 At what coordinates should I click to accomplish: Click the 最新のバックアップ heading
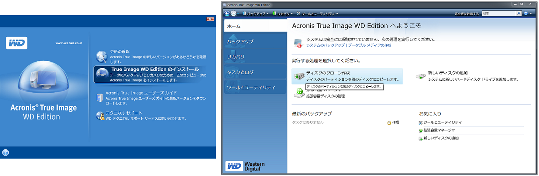pyautogui.click(x=312, y=114)
